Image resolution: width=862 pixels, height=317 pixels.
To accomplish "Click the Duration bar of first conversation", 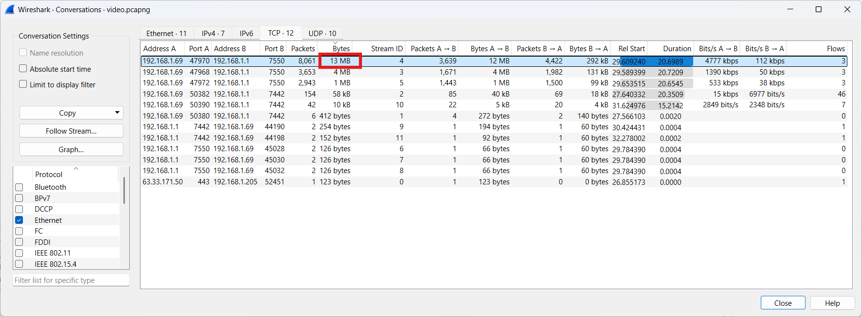I will click(x=670, y=61).
